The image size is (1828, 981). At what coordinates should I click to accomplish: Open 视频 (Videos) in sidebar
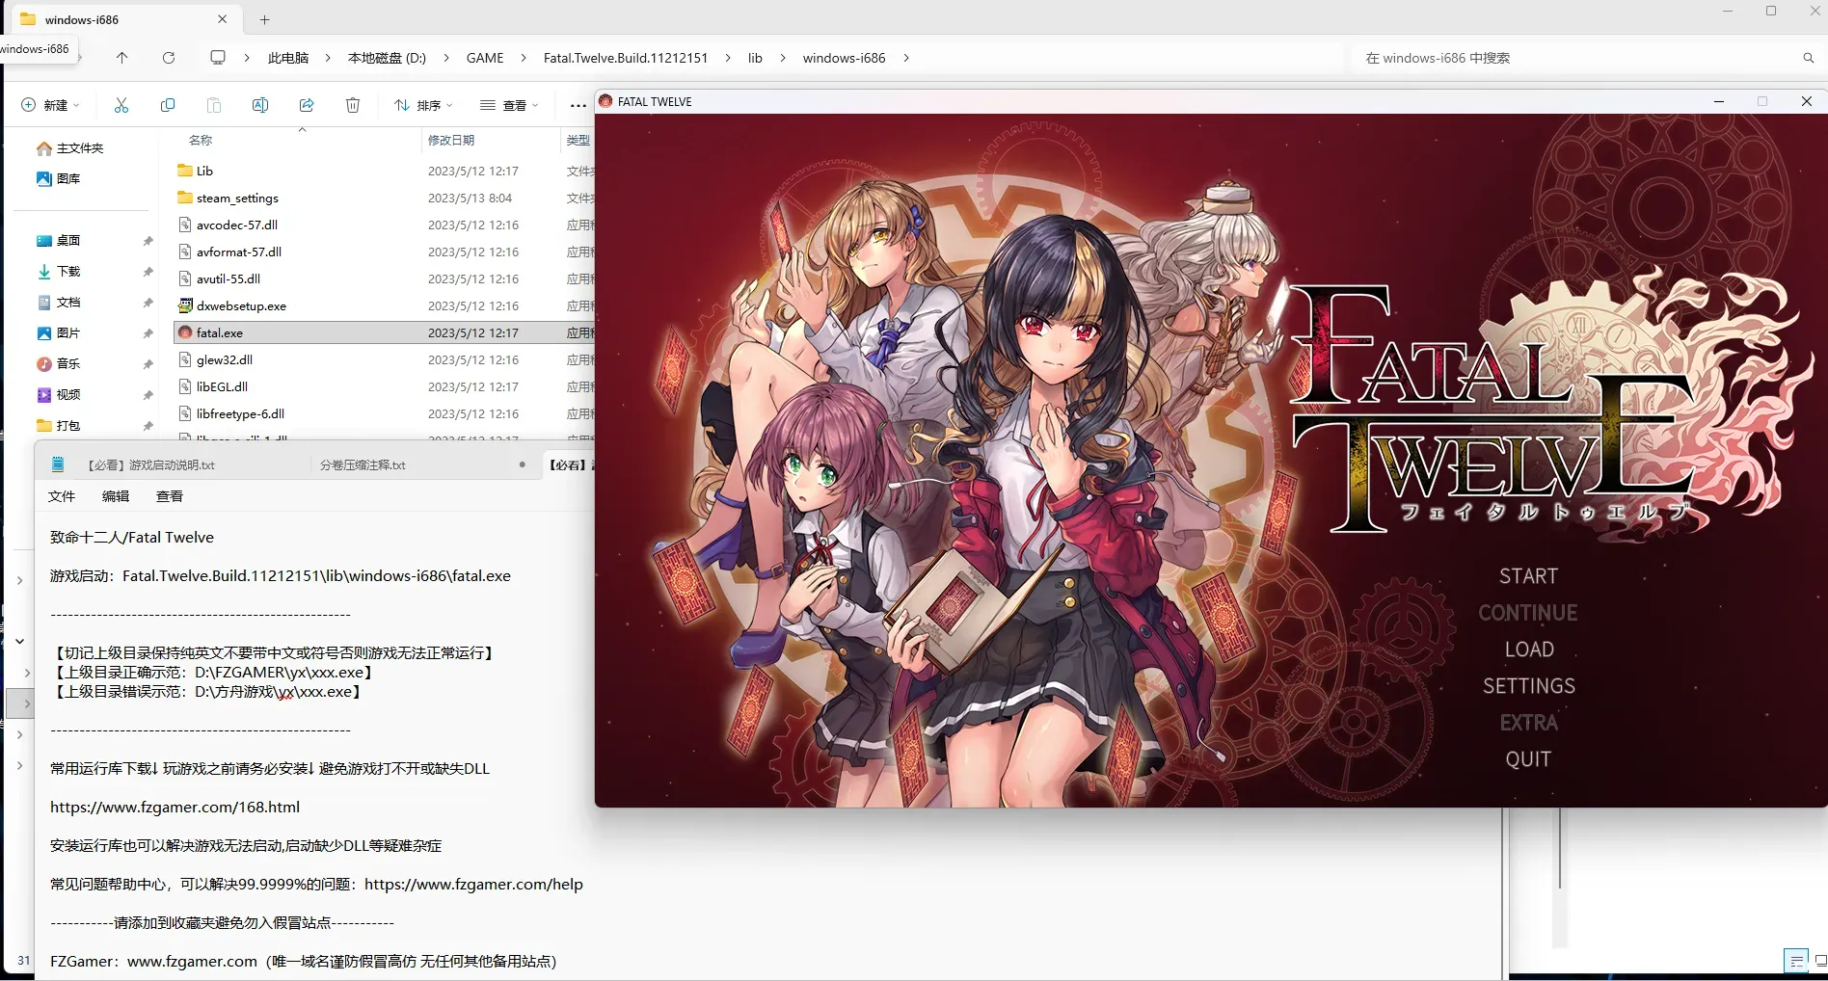58,395
